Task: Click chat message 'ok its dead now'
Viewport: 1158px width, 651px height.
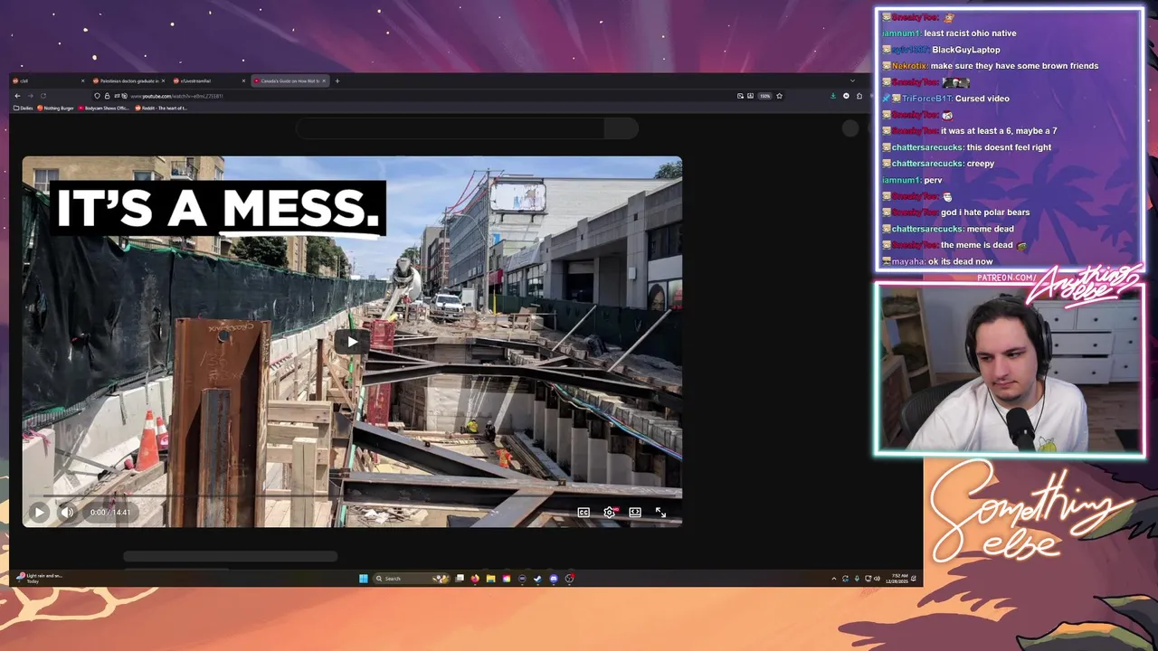Action: point(961,261)
